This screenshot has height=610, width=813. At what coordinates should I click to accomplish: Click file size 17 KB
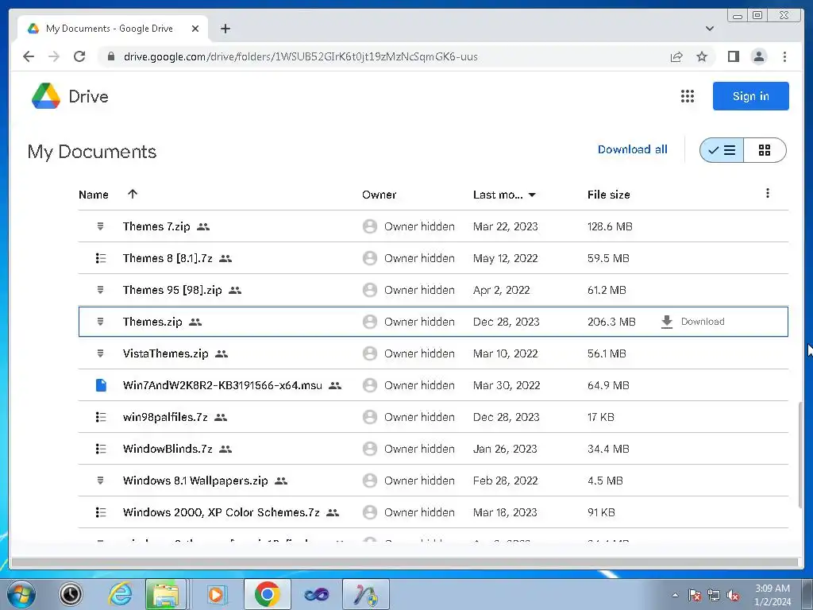pos(600,417)
